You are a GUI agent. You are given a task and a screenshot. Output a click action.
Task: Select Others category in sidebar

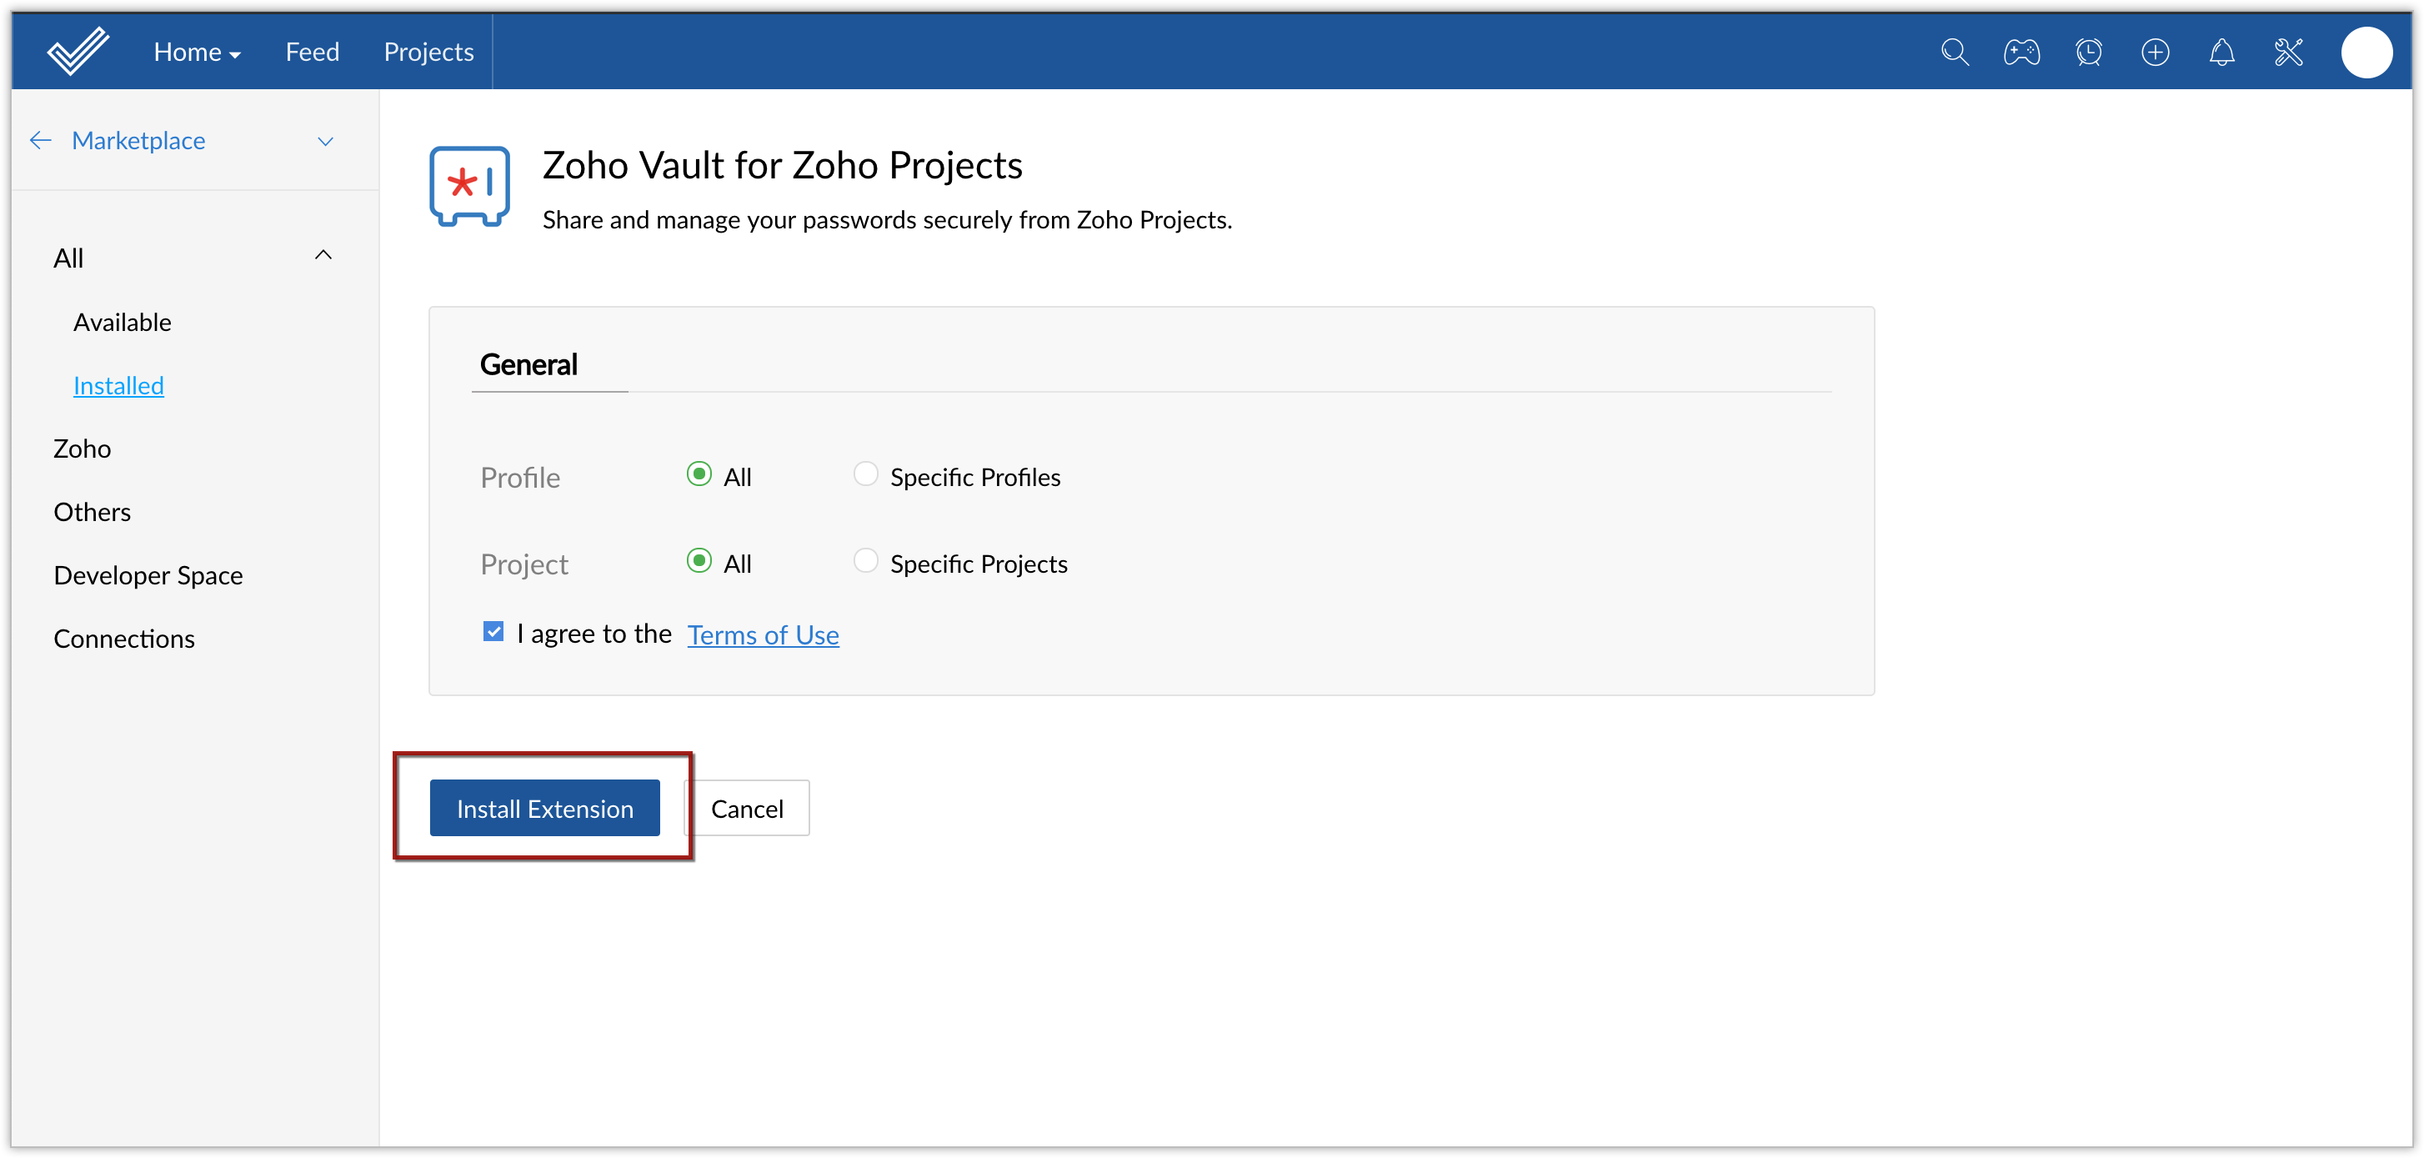coord(93,511)
